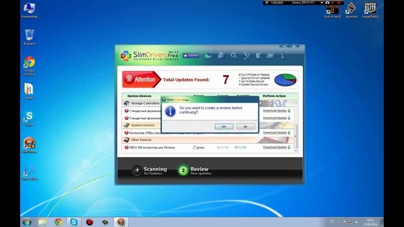Decline restore point with the Нет (No) button
Screen dimensions: 404x227
coord(246,126)
